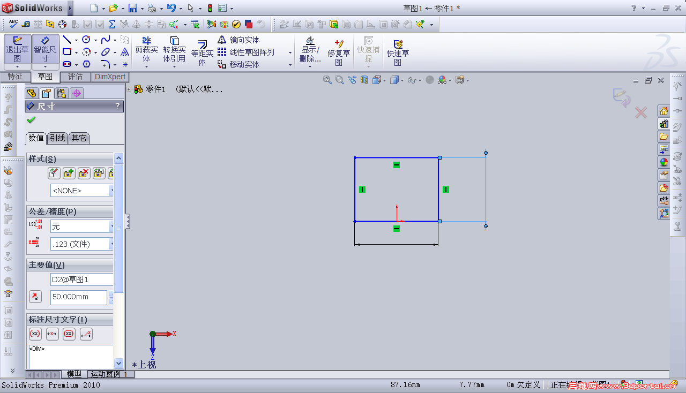Click the 镜向实体 button
The height and width of the screenshot is (393, 686).
tap(238, 40)
